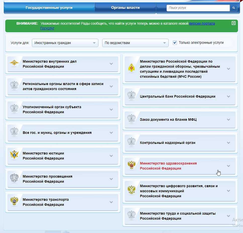Click the Министерство просвещения emblem icon
This screenshot has width=243, height=233.
[14, 178]
